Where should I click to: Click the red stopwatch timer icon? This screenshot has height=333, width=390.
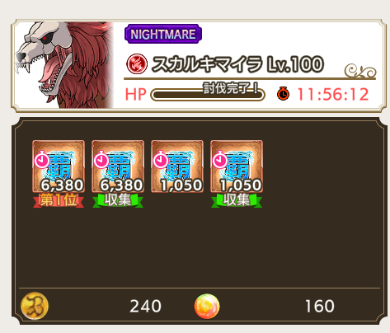[x=283, y=94]
